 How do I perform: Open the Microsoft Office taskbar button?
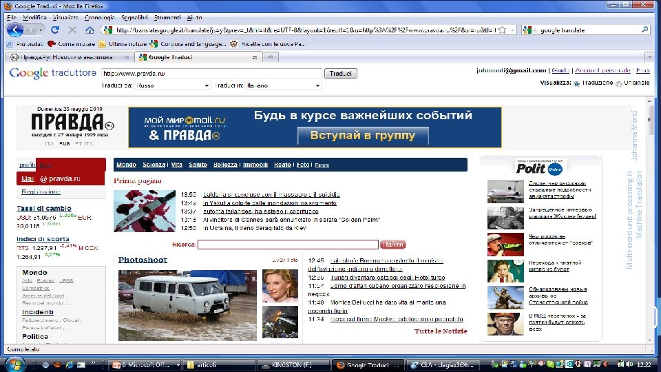(146, 365)
